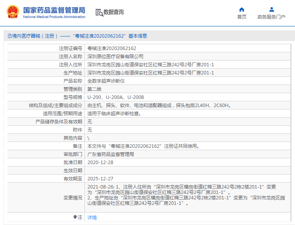Click the address value in 注册人住所 row
Image resolution: width=295 pixels, height=225 pixels.
tap(151, 65)
